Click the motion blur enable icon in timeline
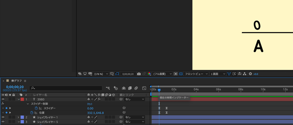 click(x=136, y=88)
